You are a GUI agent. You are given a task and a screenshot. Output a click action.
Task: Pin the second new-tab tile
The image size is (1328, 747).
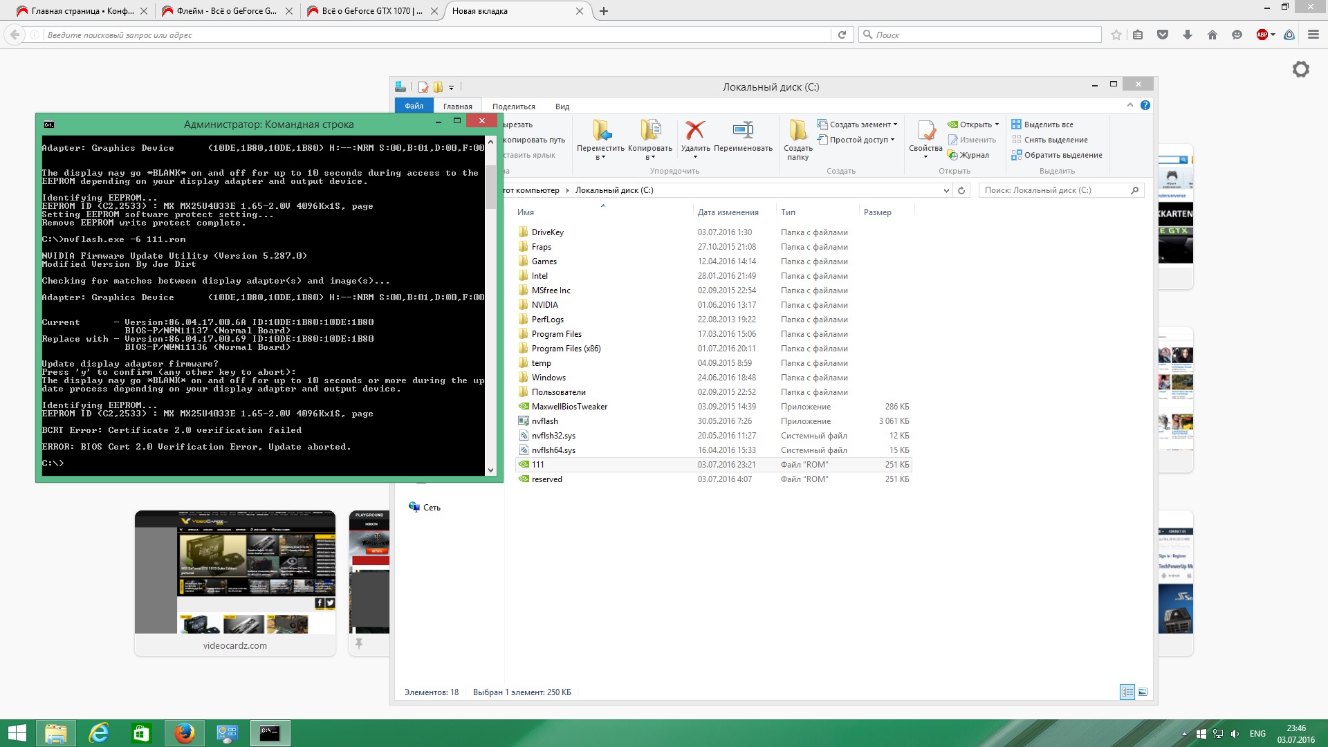[359, 644]
